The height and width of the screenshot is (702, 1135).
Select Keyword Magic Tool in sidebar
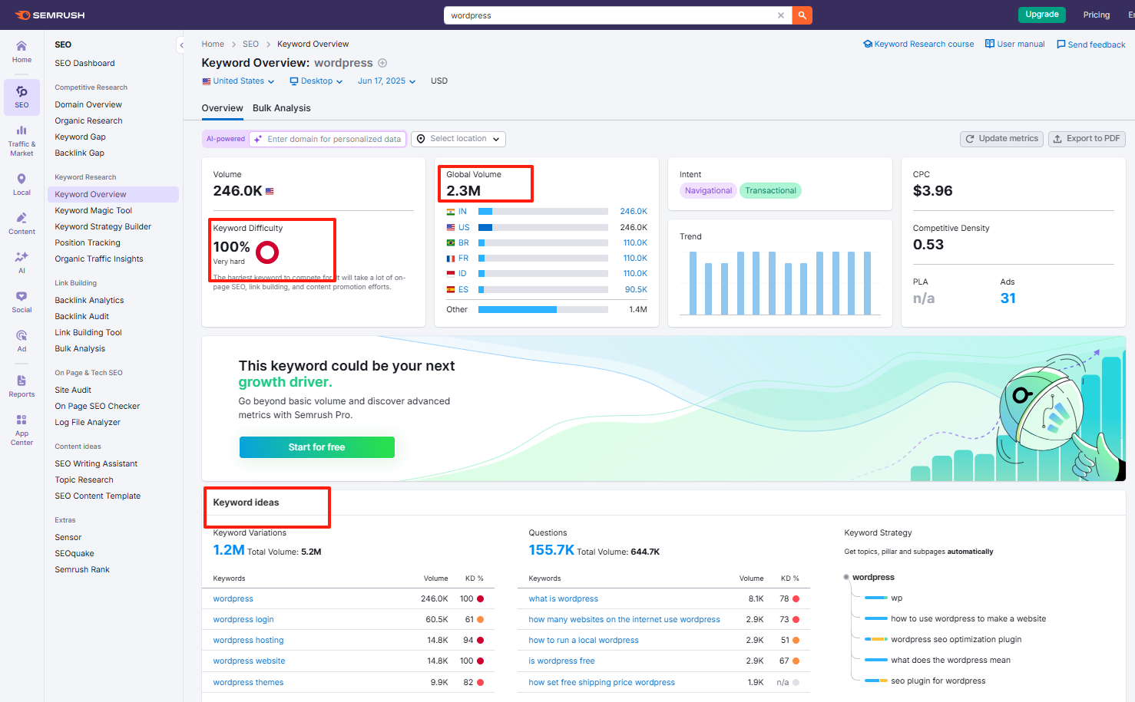click(93, 210)
